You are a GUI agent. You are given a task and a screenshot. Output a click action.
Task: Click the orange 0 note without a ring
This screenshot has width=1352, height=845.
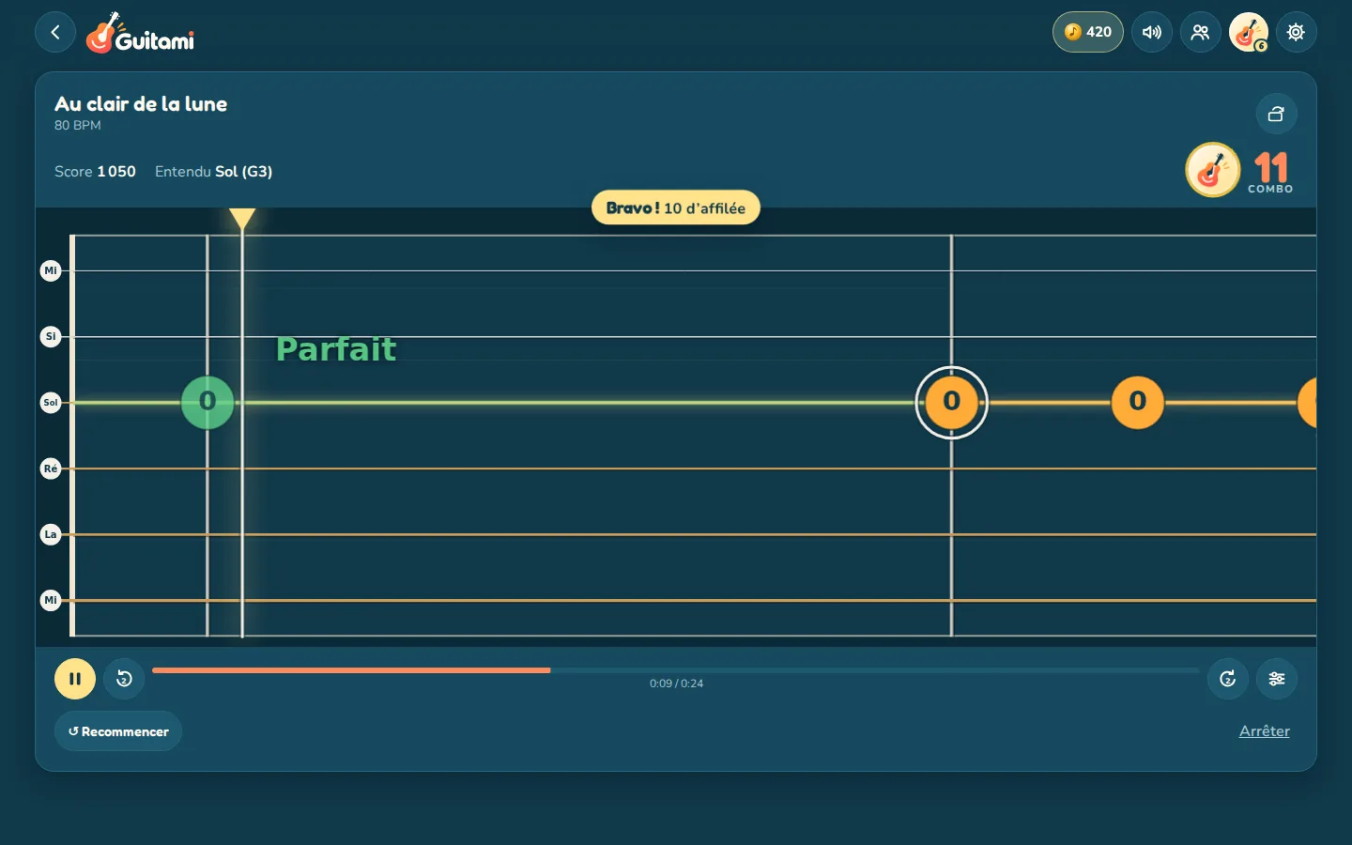pos(1137,402)
